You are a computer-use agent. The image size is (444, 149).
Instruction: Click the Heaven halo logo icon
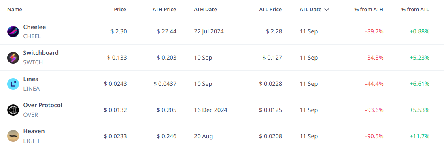[x=13, y=136]
